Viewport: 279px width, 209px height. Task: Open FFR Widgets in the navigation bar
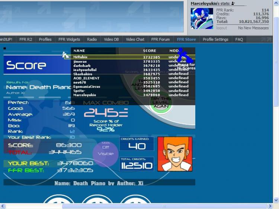(69, 39)
